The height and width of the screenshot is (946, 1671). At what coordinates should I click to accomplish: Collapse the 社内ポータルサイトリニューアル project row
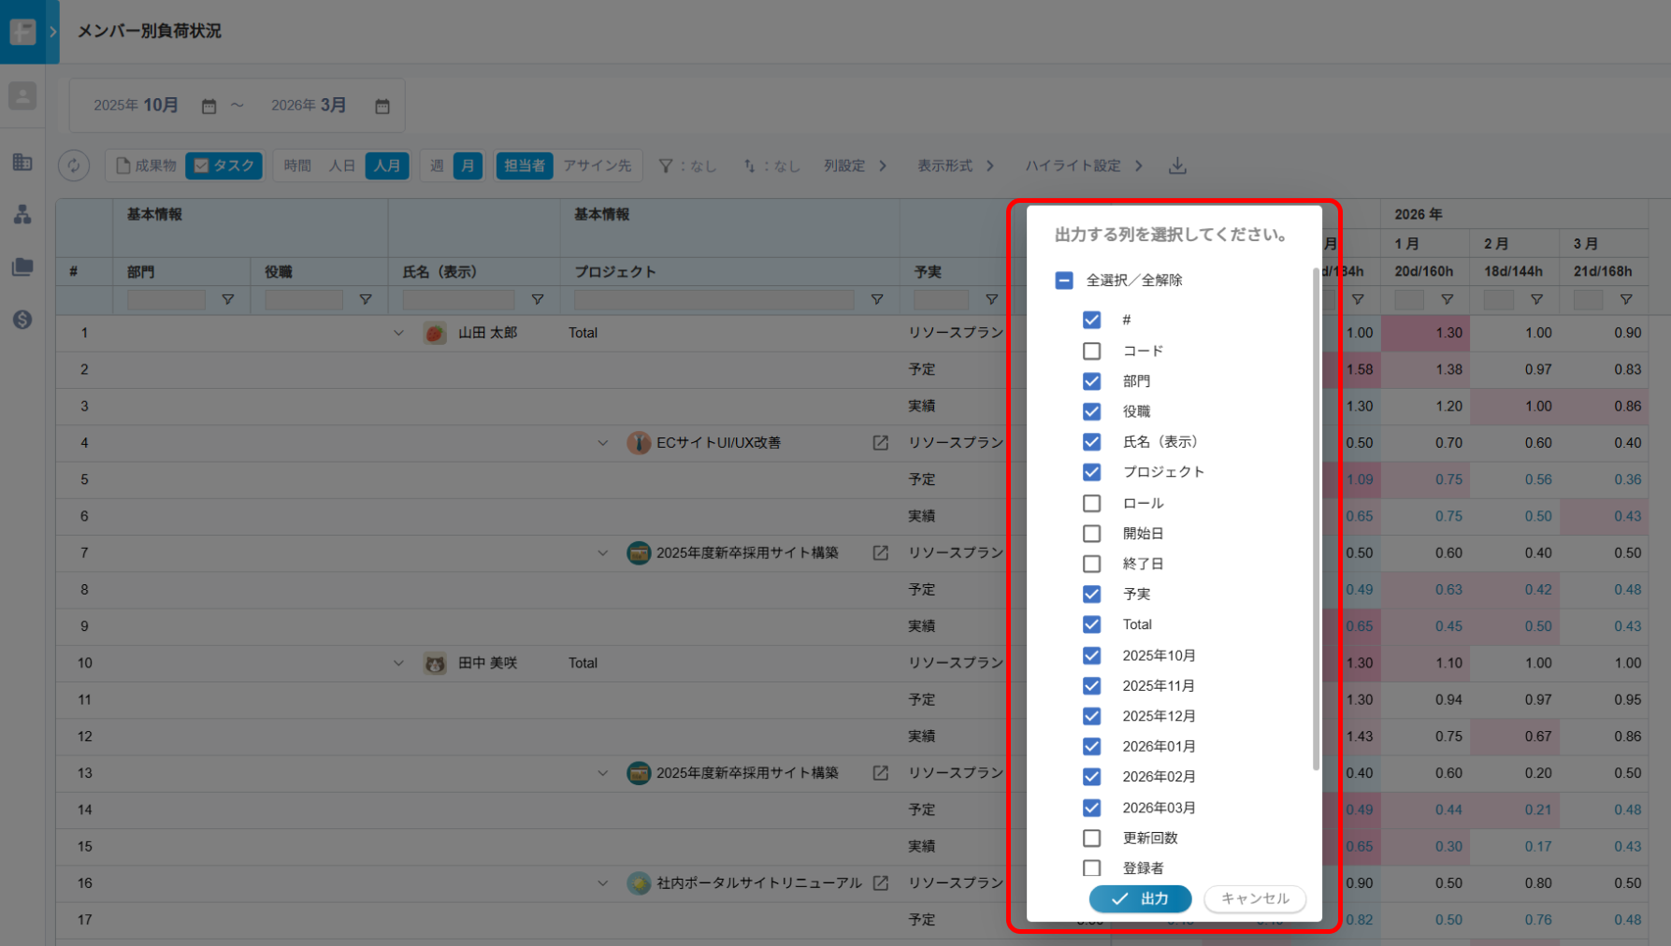click(x=603, y=883)
